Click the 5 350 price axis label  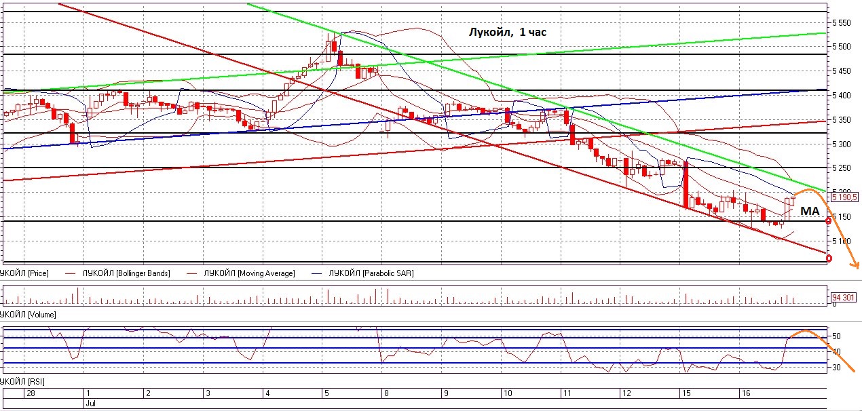[842, 120]
